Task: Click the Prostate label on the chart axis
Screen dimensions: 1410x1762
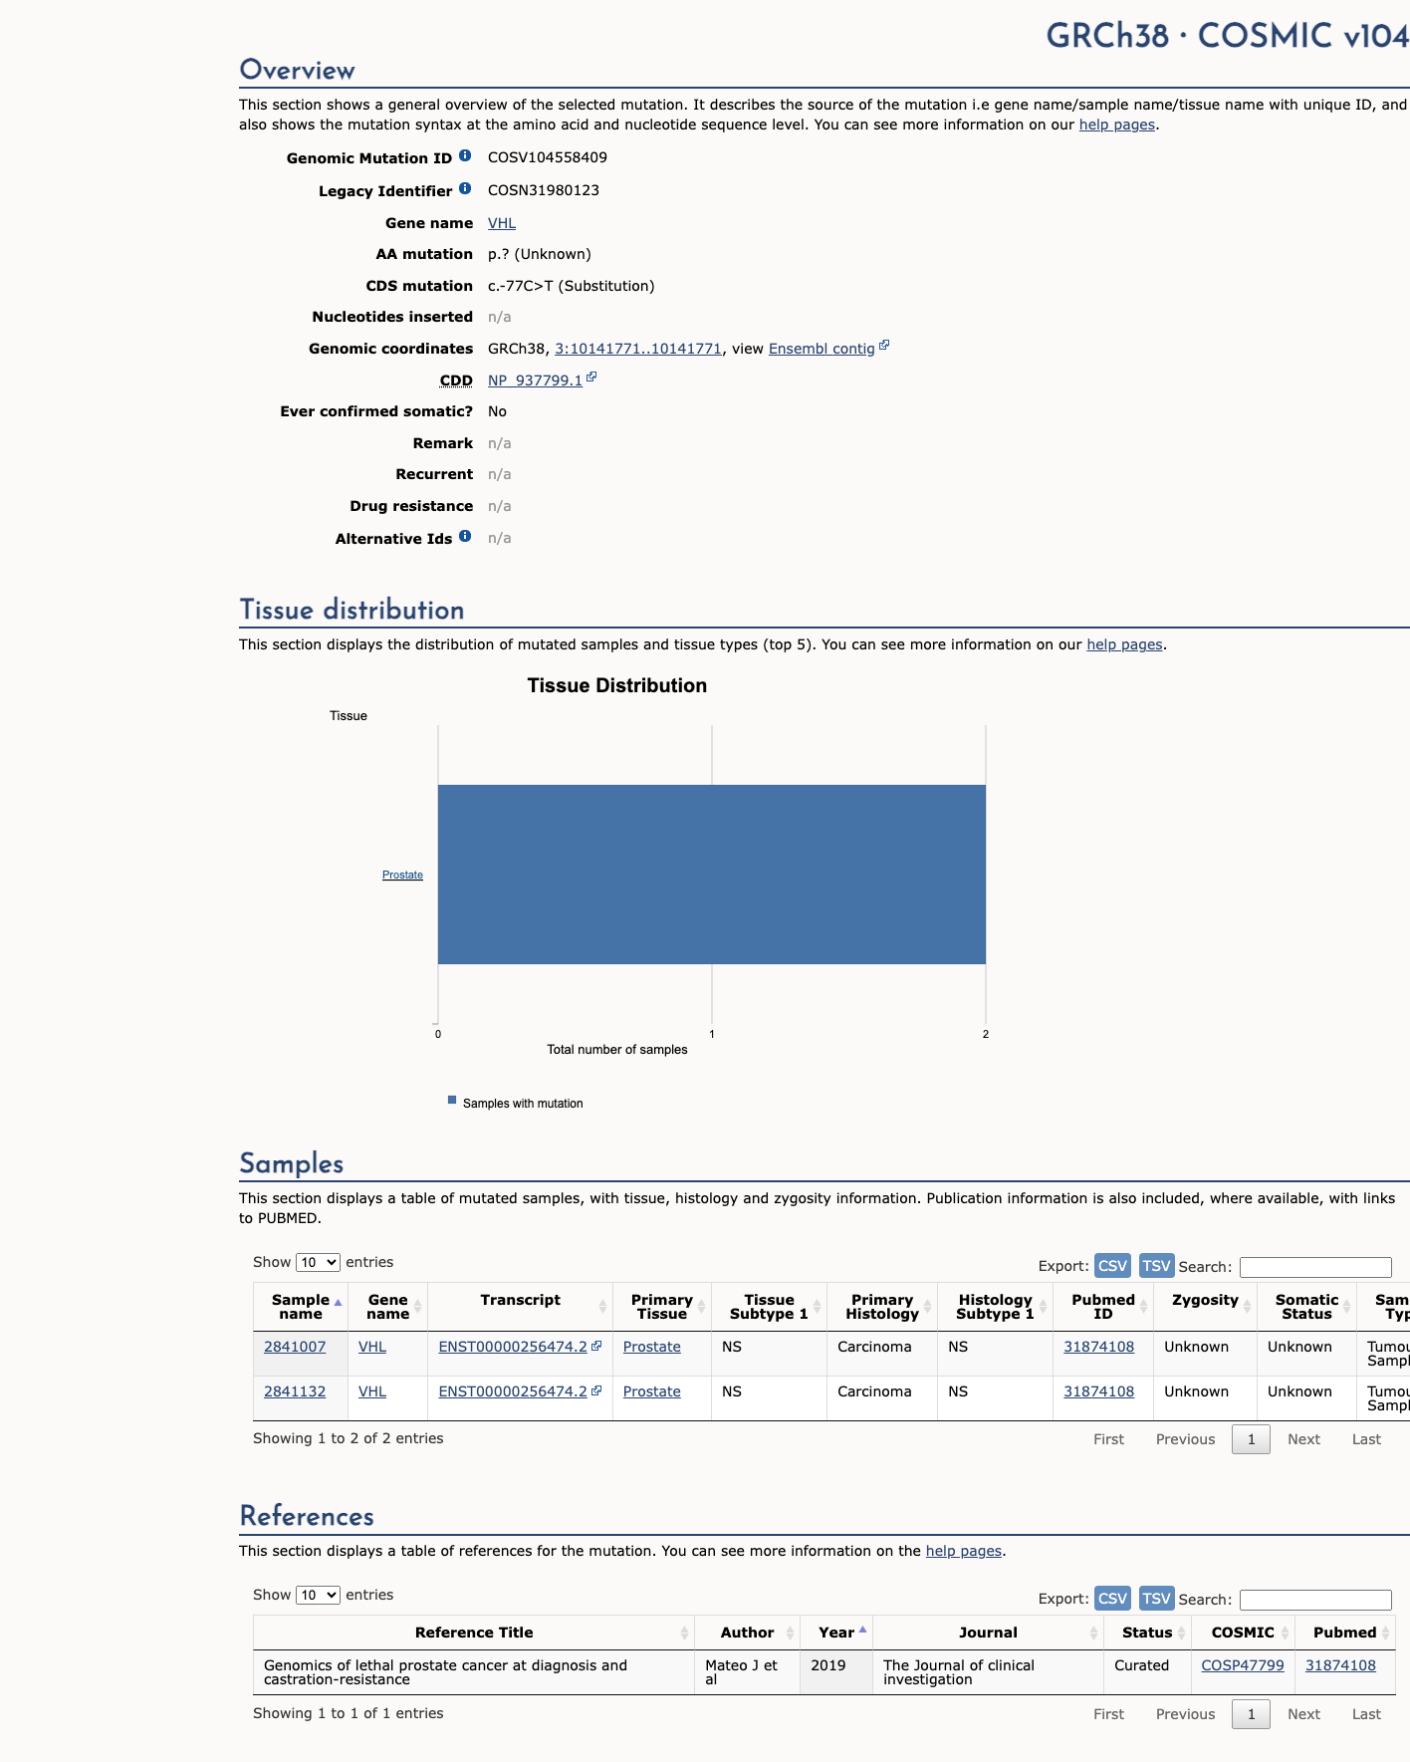Action: pyautogui.click(x=402, y=875)
